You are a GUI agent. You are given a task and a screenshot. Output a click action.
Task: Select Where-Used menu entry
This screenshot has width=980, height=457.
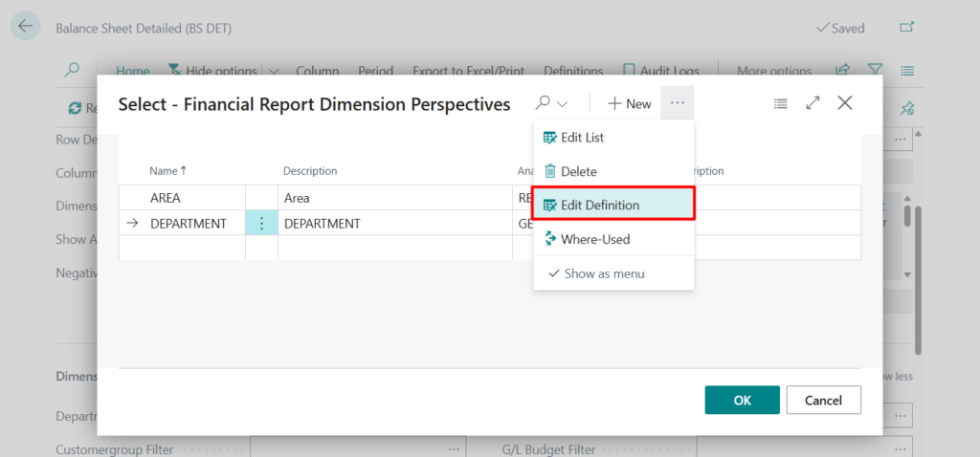coord(594,239)
